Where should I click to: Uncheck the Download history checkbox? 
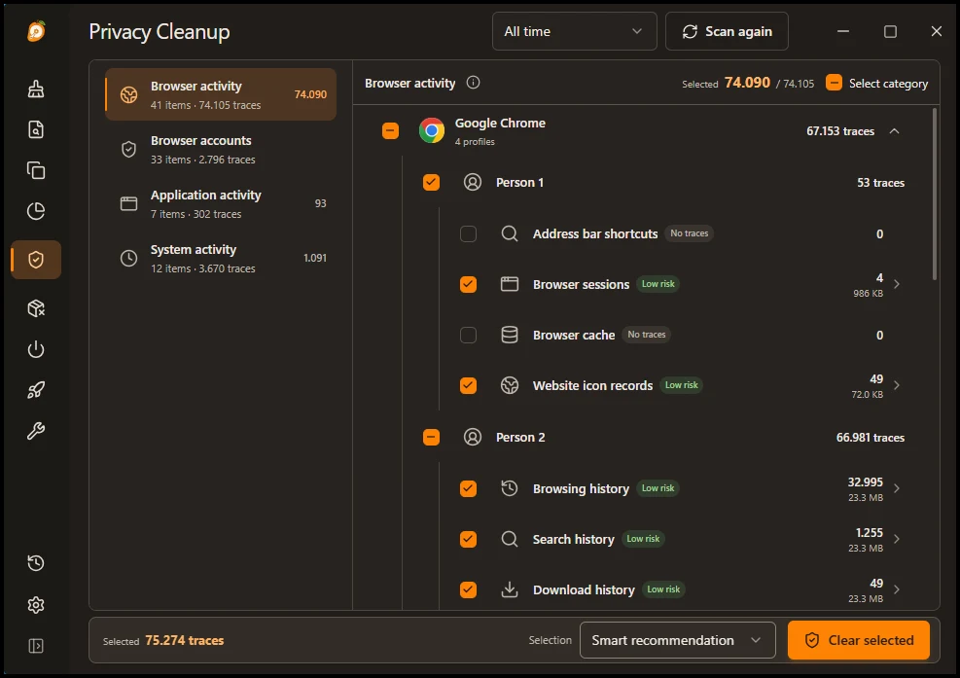[469, 589]
